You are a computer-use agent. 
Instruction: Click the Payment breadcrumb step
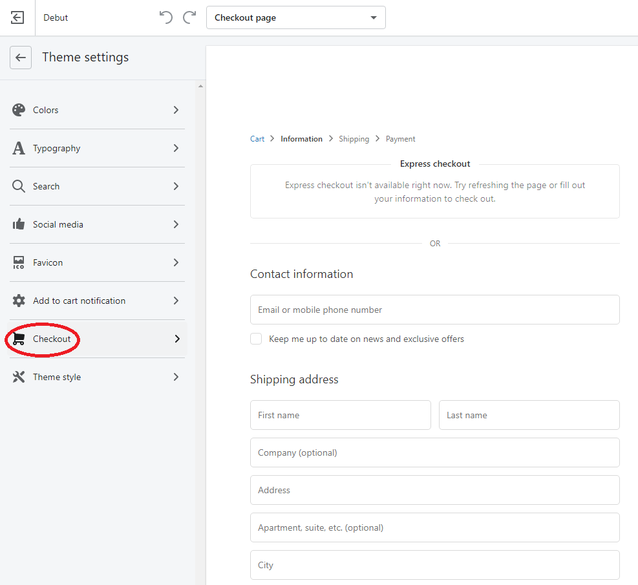pyautogui.click(x=400, y=139)
